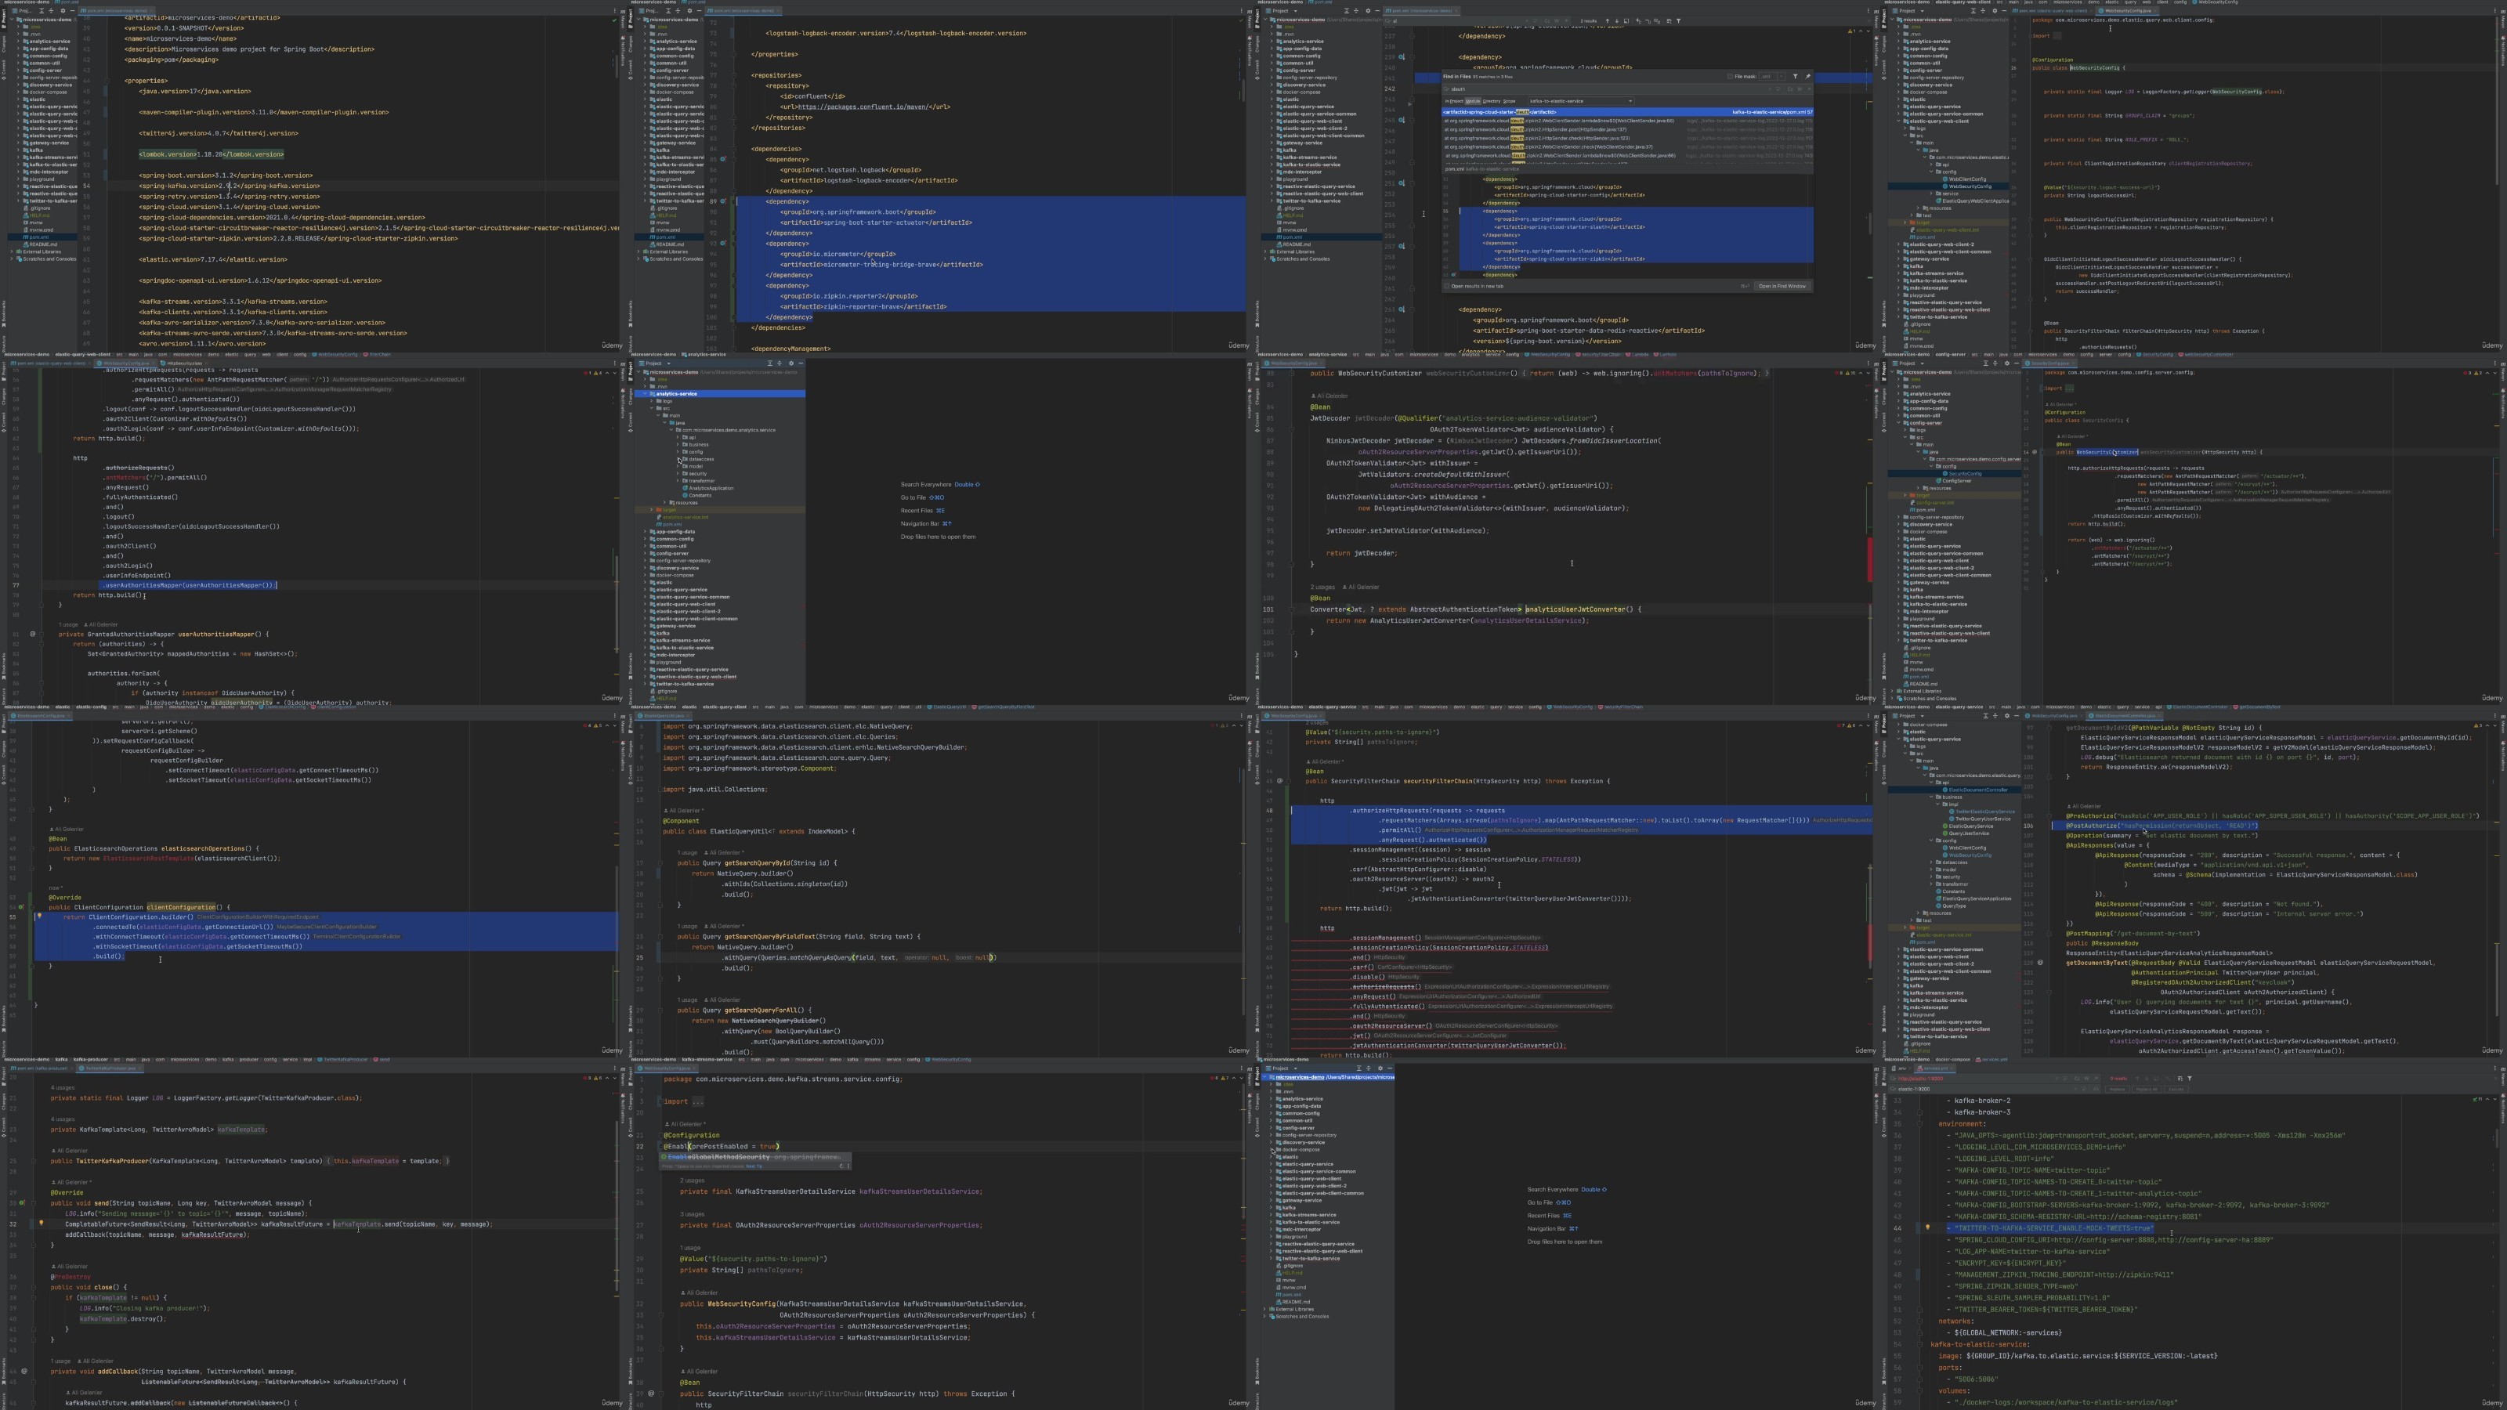Click expand-all icon in panel with highlighted analytics-service
Image resolution: width=2507 pixels, height=1410 pixels.
pyautogui.click(x=770, y=364)
